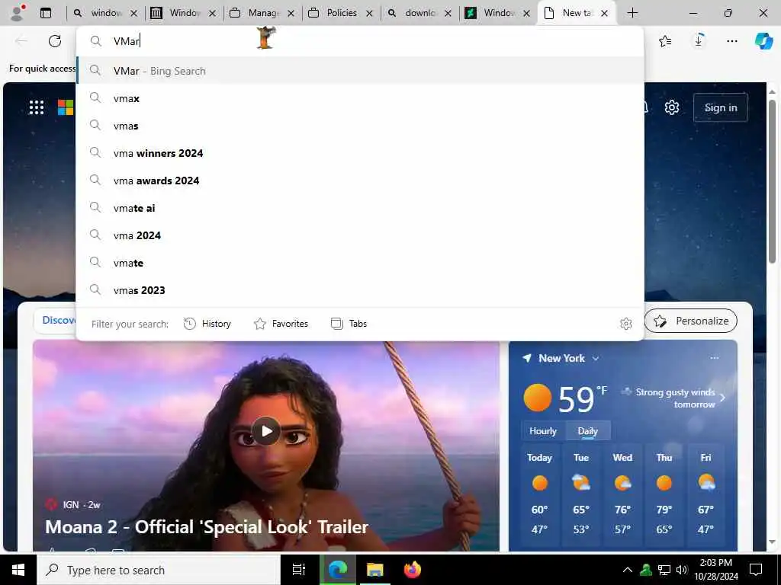Viewport: 781px width, 585px height.
Task: Expand the strong gusty winds alert arrow
Action: tap(723, 398)
